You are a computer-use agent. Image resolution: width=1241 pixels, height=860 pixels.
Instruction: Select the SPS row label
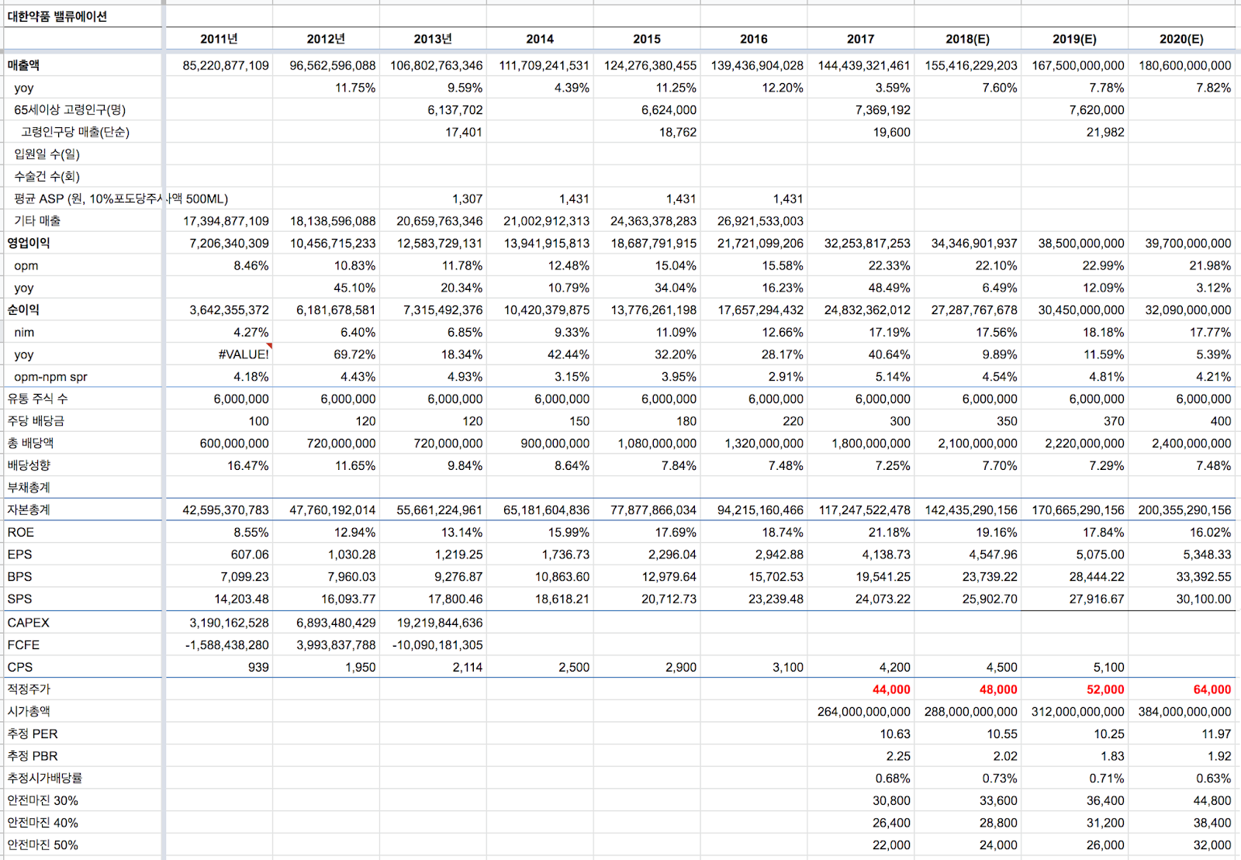click(x=20, y=599)
